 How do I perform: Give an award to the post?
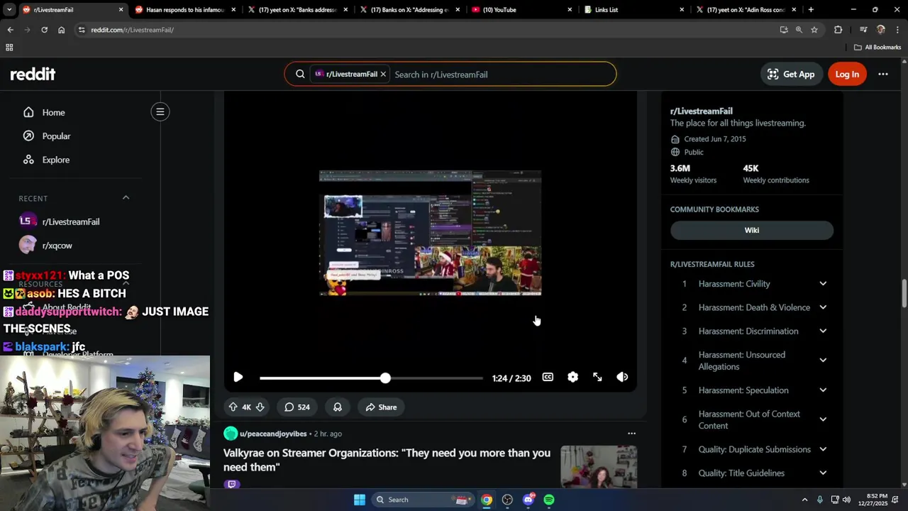(338, 407)
